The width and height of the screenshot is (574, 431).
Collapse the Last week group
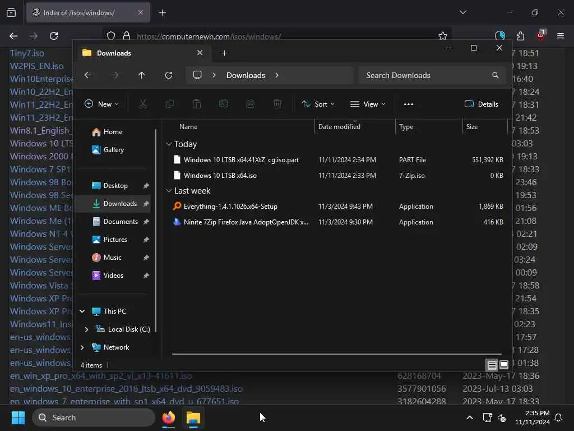(169, 191)
